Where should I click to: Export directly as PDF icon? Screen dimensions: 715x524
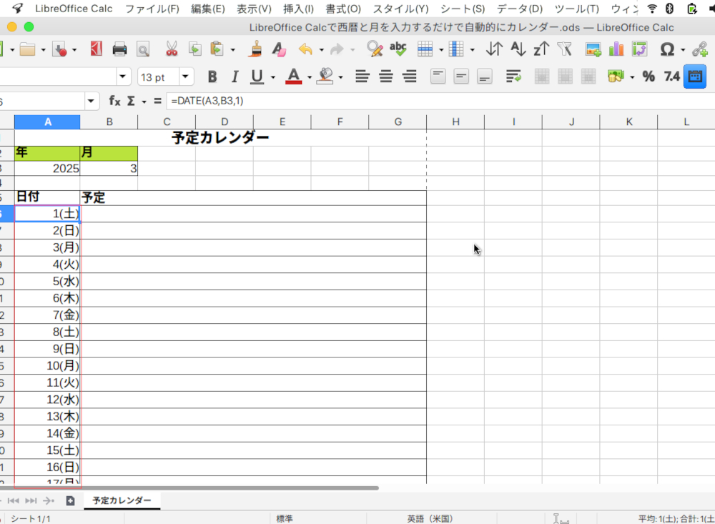pyautogui.click(x=96, y=49)
